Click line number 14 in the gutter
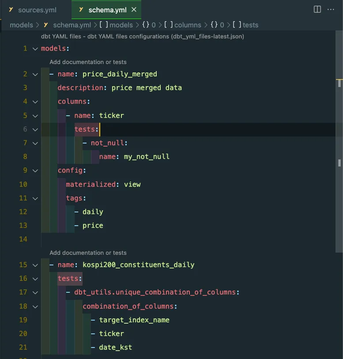The height and width of the screenshot is (359, 343). [x=23, y=239]
